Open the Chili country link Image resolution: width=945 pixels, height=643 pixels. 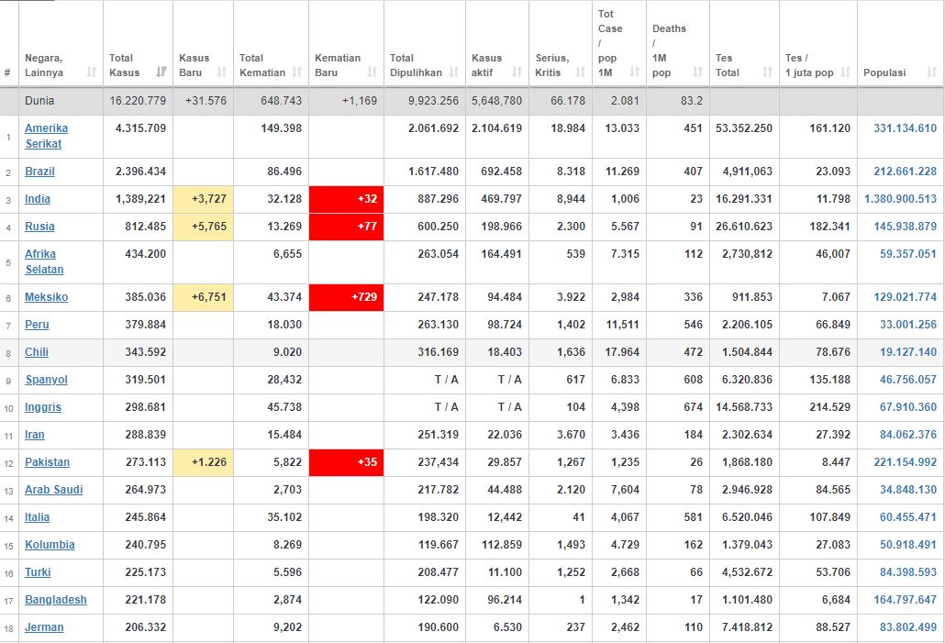37,352
